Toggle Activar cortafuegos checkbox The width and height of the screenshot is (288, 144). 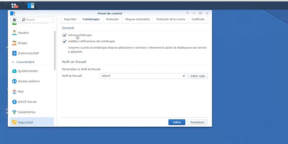(x=64, y=35)
